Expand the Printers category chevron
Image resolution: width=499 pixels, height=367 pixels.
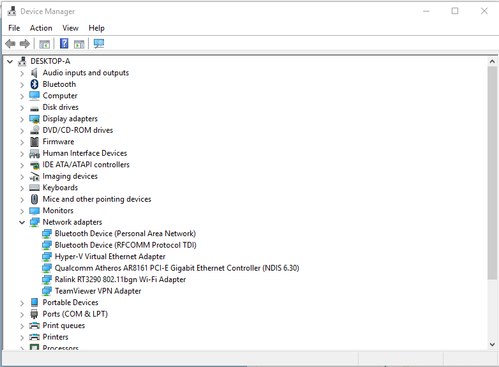coord(22,338)
